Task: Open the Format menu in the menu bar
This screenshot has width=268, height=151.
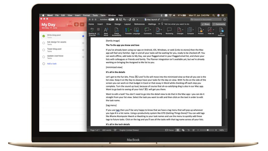Action: tap(87, 15)
